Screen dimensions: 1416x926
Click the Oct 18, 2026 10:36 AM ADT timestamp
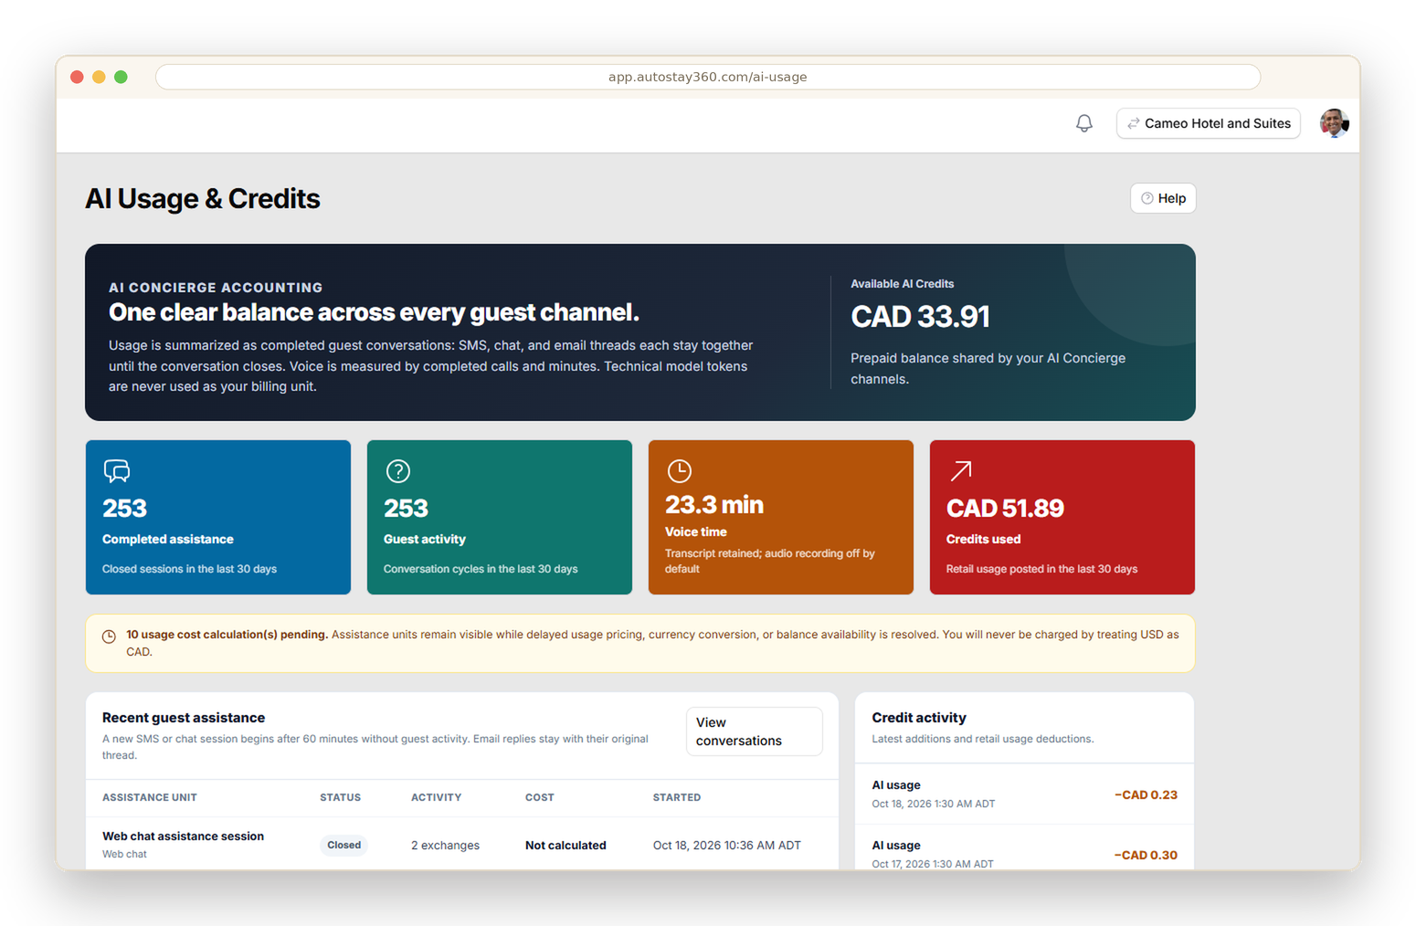(x=727, y=846)
